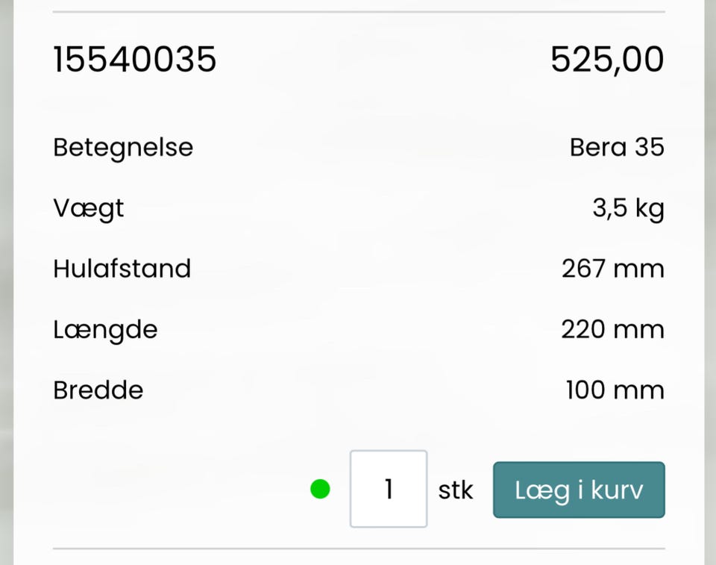Click the "Længde" label

tap(106, 329)
